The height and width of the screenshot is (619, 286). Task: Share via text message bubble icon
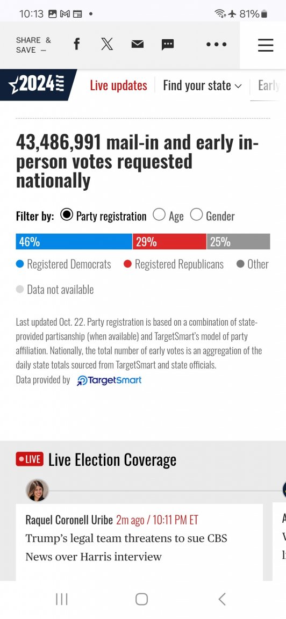(168, 45)
